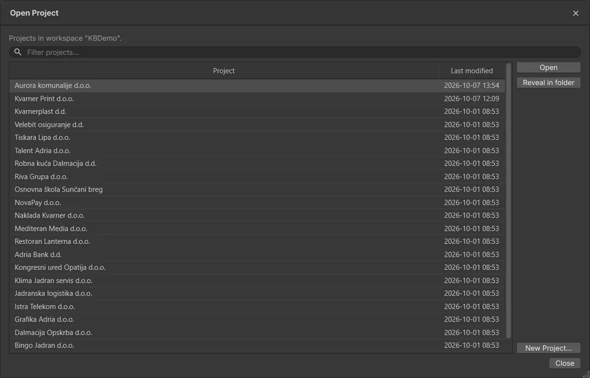Image resolution: width=590 pixels, height=378 pixels.
Task: Select NovaPay d.o.o. project
Action: pyautogui.click(x=257, y=202)
